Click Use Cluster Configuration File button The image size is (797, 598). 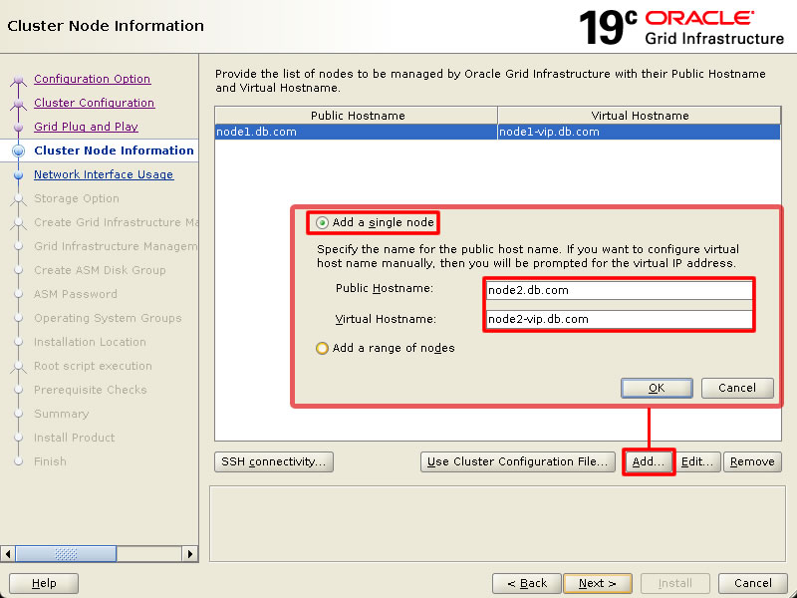tap(517, 461)
